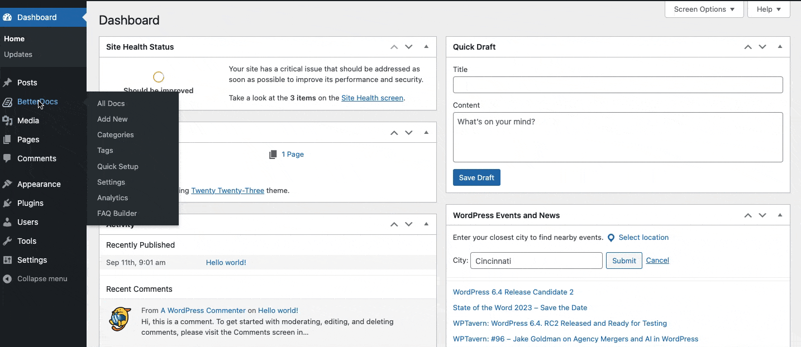Open Users with the person icon
This screenshot has width=801, height=347.
pyautogui.click(x=8, y=222)
